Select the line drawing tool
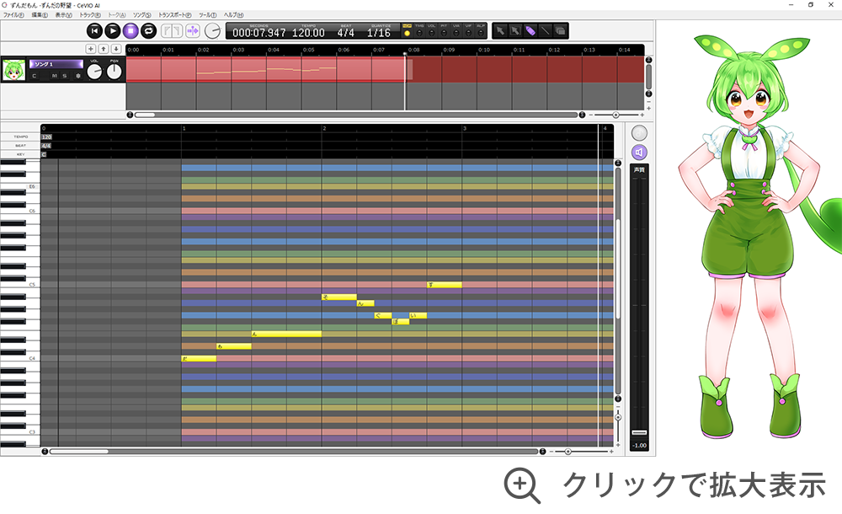The image size is (842, 514). 545,31
